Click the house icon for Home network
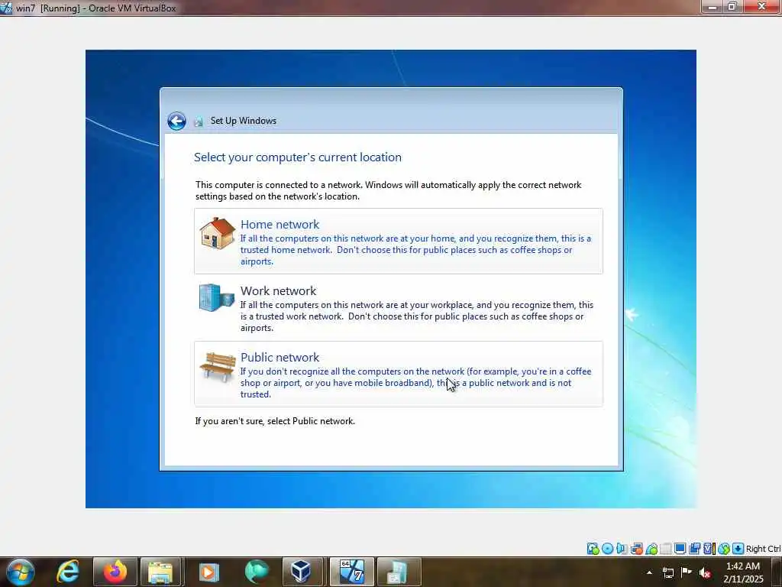This screenshot has height=587, width=782. pyautogui.click(x=217, y=233)
